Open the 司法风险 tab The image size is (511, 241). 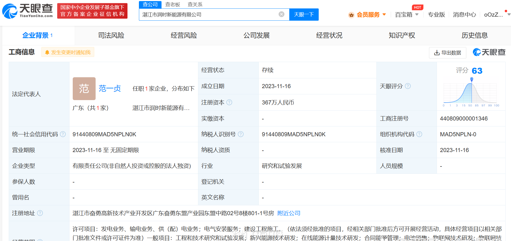tap(111, 35)
